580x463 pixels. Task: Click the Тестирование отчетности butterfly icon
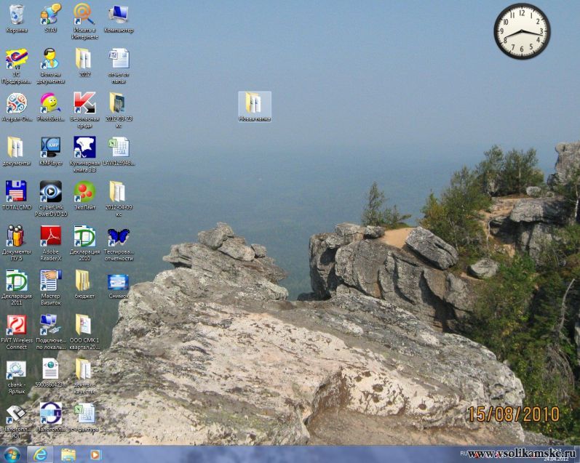[118, 236]
